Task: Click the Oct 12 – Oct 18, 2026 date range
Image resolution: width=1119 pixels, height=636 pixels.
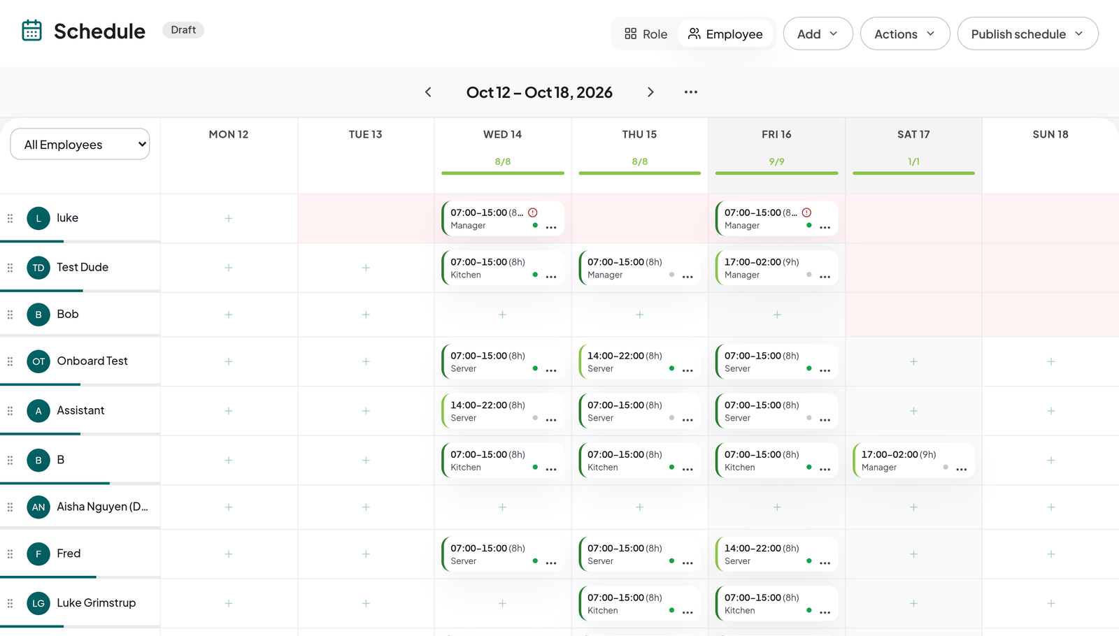Action: pyautogui.click(x=539, y=92)
